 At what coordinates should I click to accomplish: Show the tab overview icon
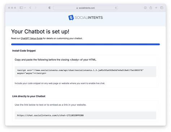coord(162,8)
